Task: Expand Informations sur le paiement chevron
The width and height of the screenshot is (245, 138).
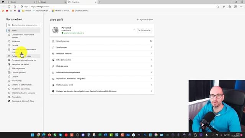Action: coord(151,72)
